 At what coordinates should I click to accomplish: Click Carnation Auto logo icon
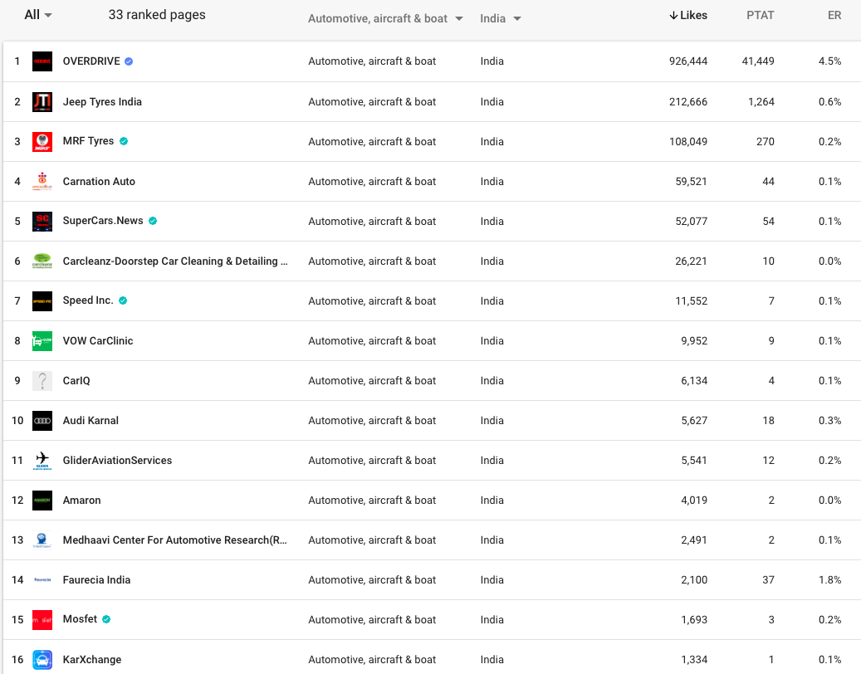click(x=42, y=181)
